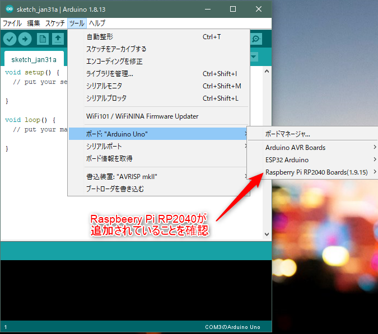
Task: Open the Serial Monitor magnifier icon
Action: click(256, 39)
